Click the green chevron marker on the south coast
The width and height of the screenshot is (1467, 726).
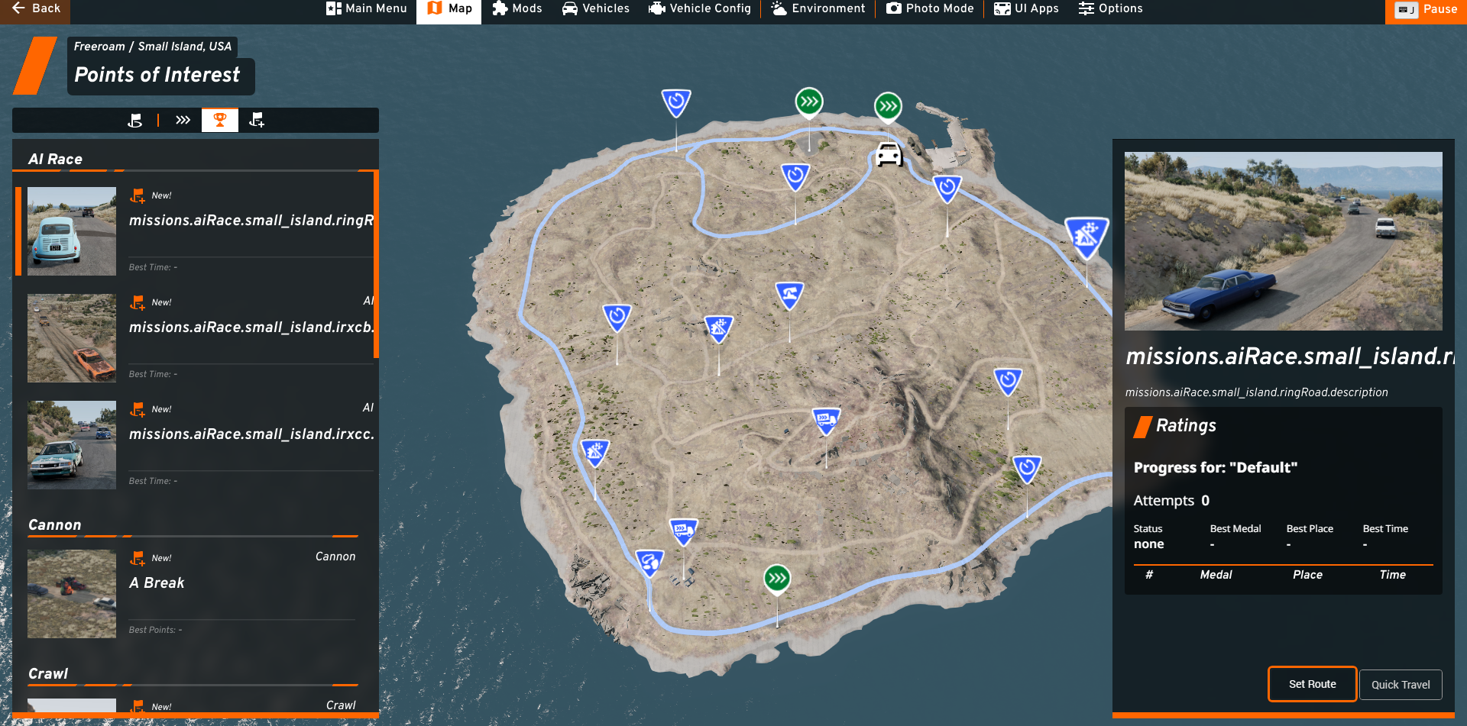pos(777,579)
